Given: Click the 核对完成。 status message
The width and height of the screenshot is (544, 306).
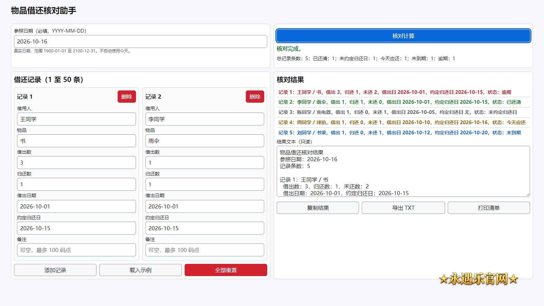Looking at the screenshot, I should pos(289,49).
